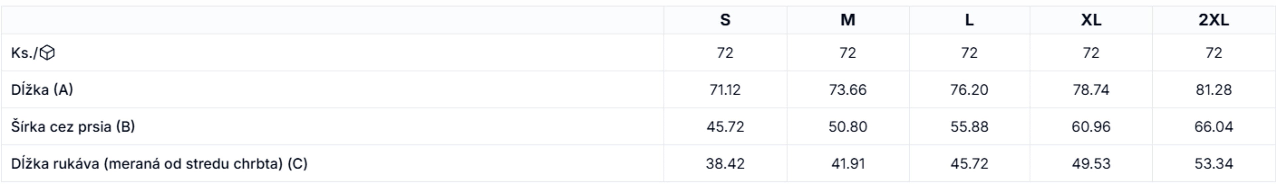Click the 71.12 length value for S
The height and width of the screenshot is (184, 1276).
[725, 90]
